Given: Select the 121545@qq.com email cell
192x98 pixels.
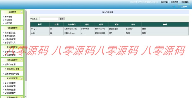Looking at the screenshot, I should pos(72,29).
